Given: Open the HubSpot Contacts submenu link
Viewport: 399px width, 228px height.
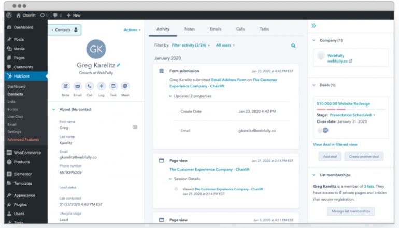Looking at the screenshot, I should point(15,94).
